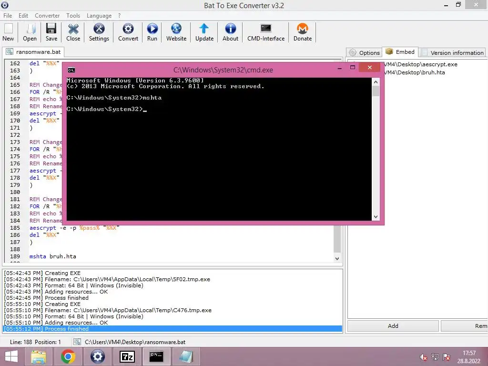
Task: Click the cmd.exe title bar system icon
Action: 71,70
